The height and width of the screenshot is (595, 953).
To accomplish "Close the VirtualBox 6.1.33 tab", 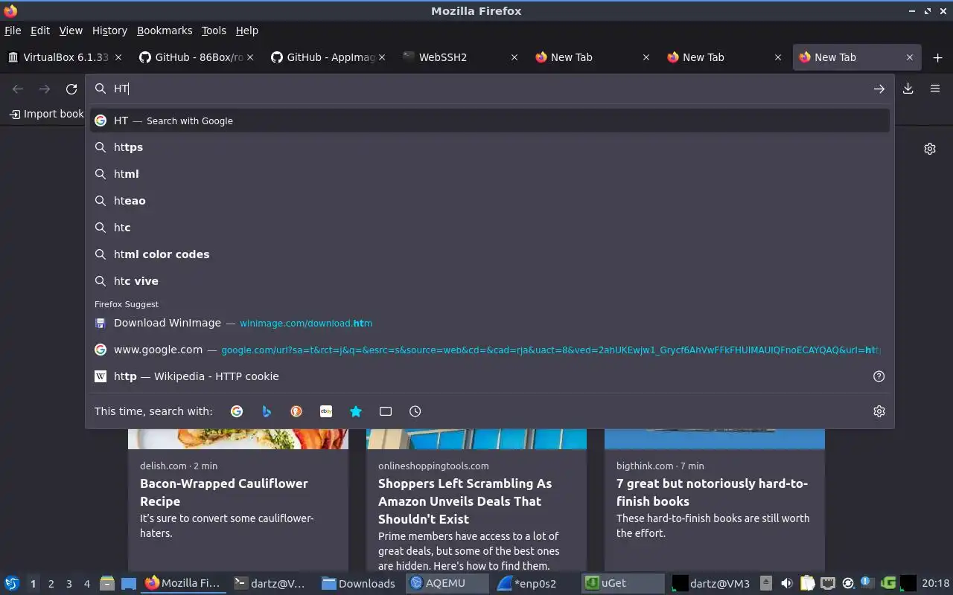I will click(x=119, y=57).
